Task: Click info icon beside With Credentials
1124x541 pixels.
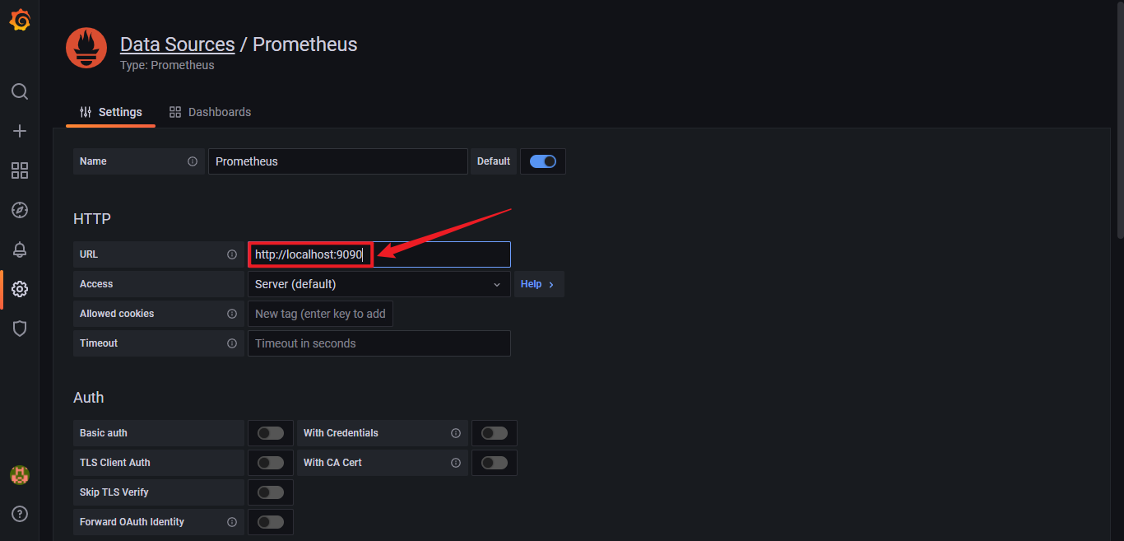Action: coord(456,433)
